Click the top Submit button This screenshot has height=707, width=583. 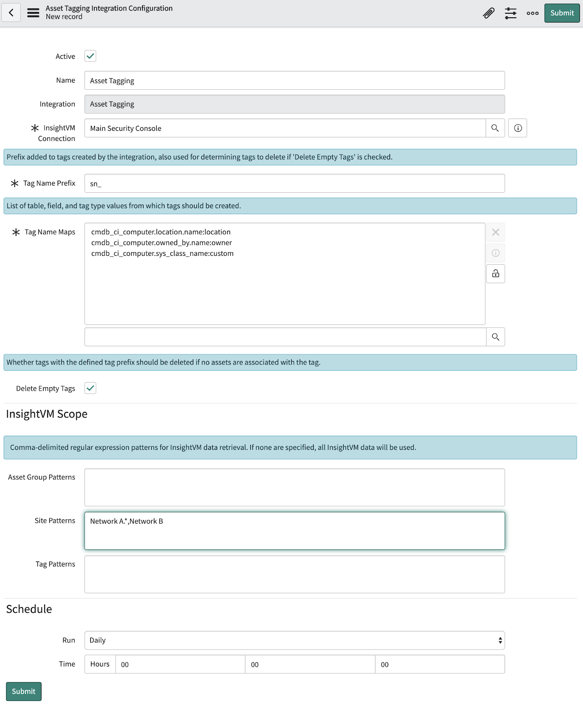click(x=562, y=13)
